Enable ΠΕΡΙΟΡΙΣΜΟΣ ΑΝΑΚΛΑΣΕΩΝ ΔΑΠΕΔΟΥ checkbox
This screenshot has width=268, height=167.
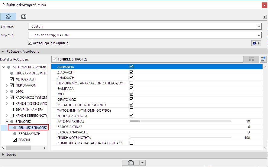131,83
